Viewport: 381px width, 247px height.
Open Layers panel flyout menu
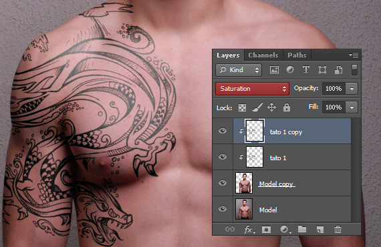point(354,55)
